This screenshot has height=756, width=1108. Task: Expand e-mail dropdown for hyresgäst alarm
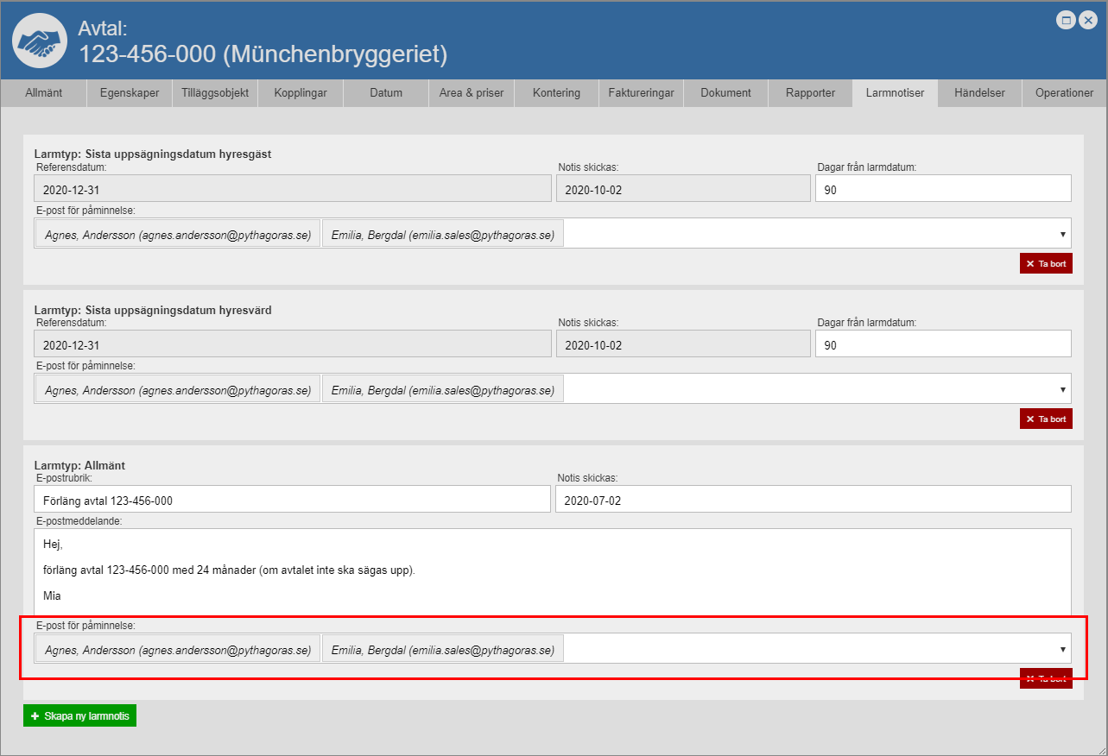click(x=1061, y=234)
